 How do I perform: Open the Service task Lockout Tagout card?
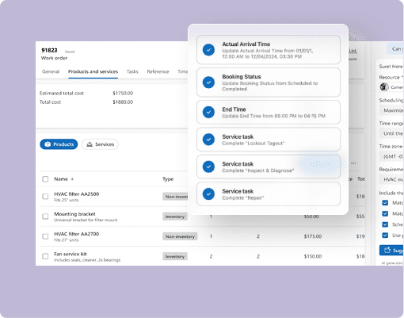click(x=269, y=140)
